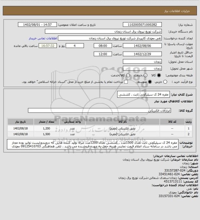Click the اطلاعات کالاهای مورد نیاز heading
Image resolution: width=200 pixels, height=220 pixels.
coord(173,101)
